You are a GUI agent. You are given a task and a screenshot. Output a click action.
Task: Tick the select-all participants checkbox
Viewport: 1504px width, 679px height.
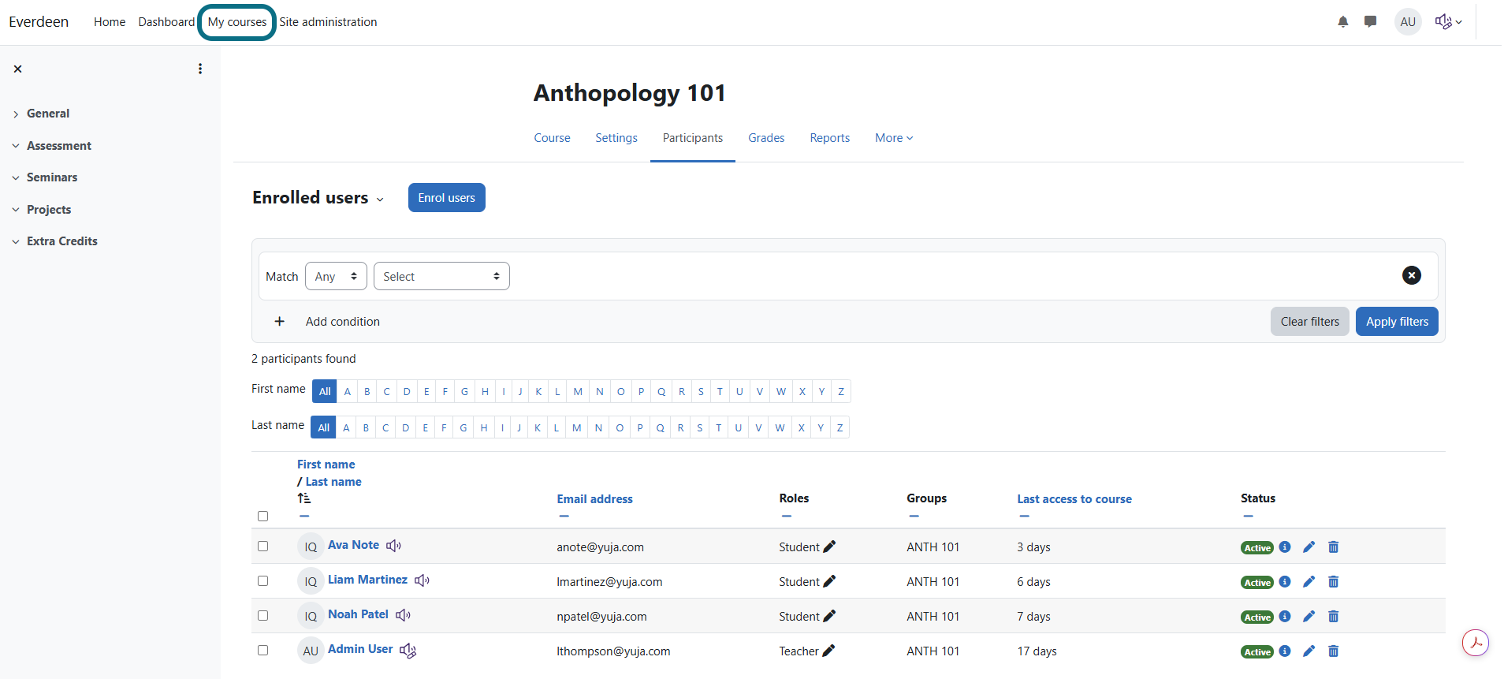263,517
